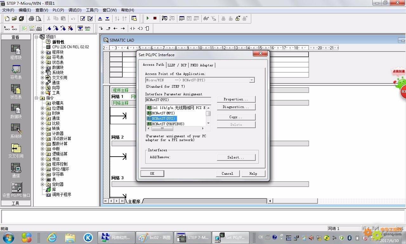Click the Interface Parameter Assignment text field

click(x=178, y=100)
